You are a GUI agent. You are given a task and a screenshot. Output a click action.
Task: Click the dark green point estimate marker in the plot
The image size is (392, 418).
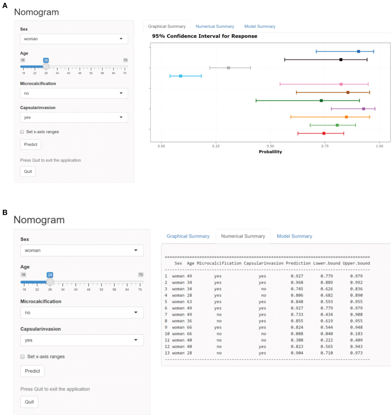(321, 101)
